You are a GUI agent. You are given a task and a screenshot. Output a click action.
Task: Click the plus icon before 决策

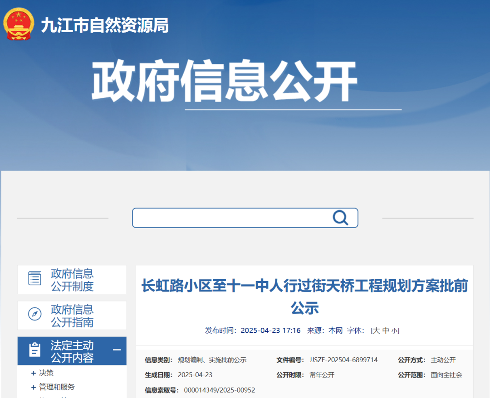tap(34, 373)
